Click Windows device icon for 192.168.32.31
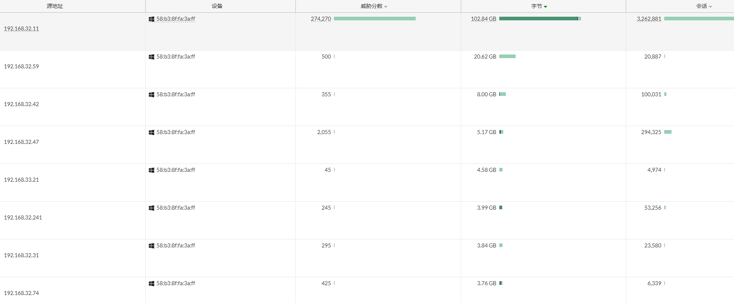734x303 pixels. coord(152,246)
